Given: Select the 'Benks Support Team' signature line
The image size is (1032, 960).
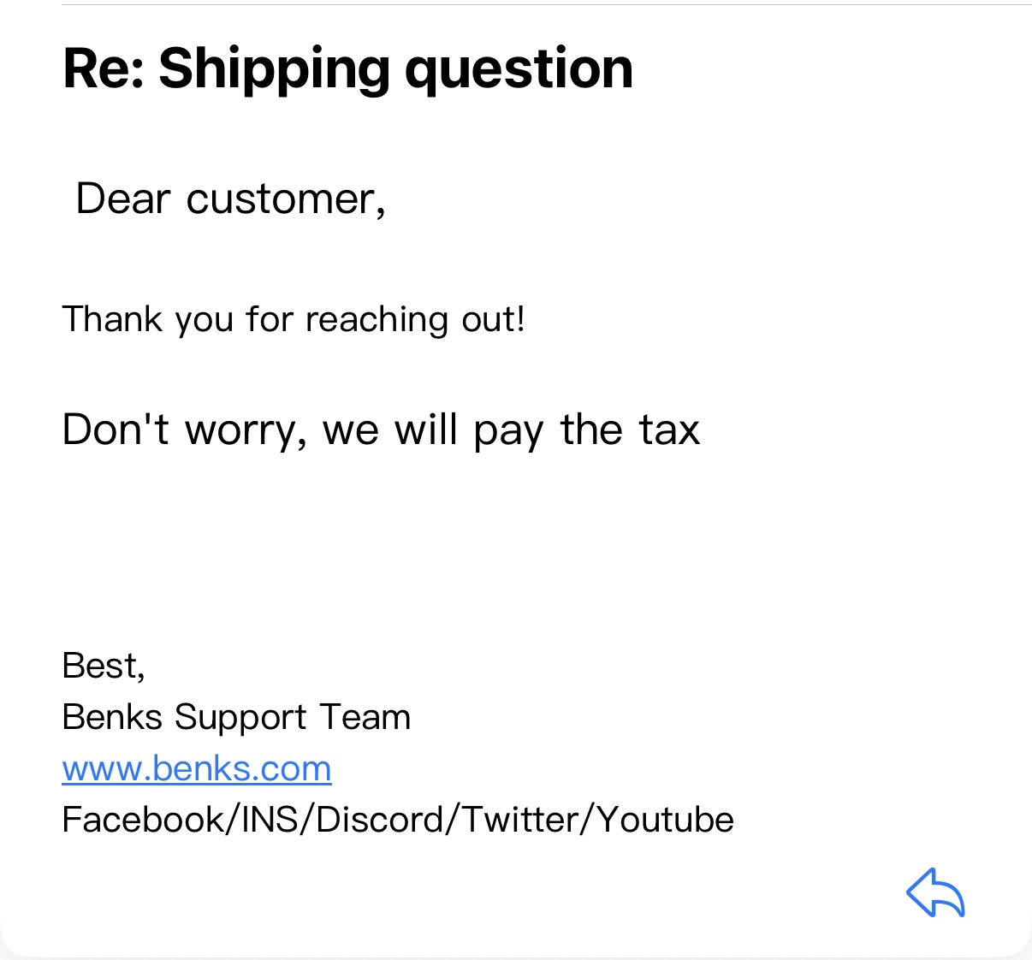Looking at the screenshot, I should pos(236,717).
